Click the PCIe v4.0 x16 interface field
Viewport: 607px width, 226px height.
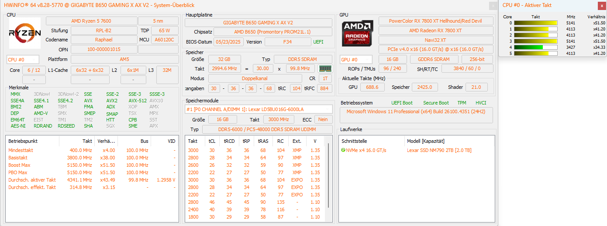coord(435,49)
